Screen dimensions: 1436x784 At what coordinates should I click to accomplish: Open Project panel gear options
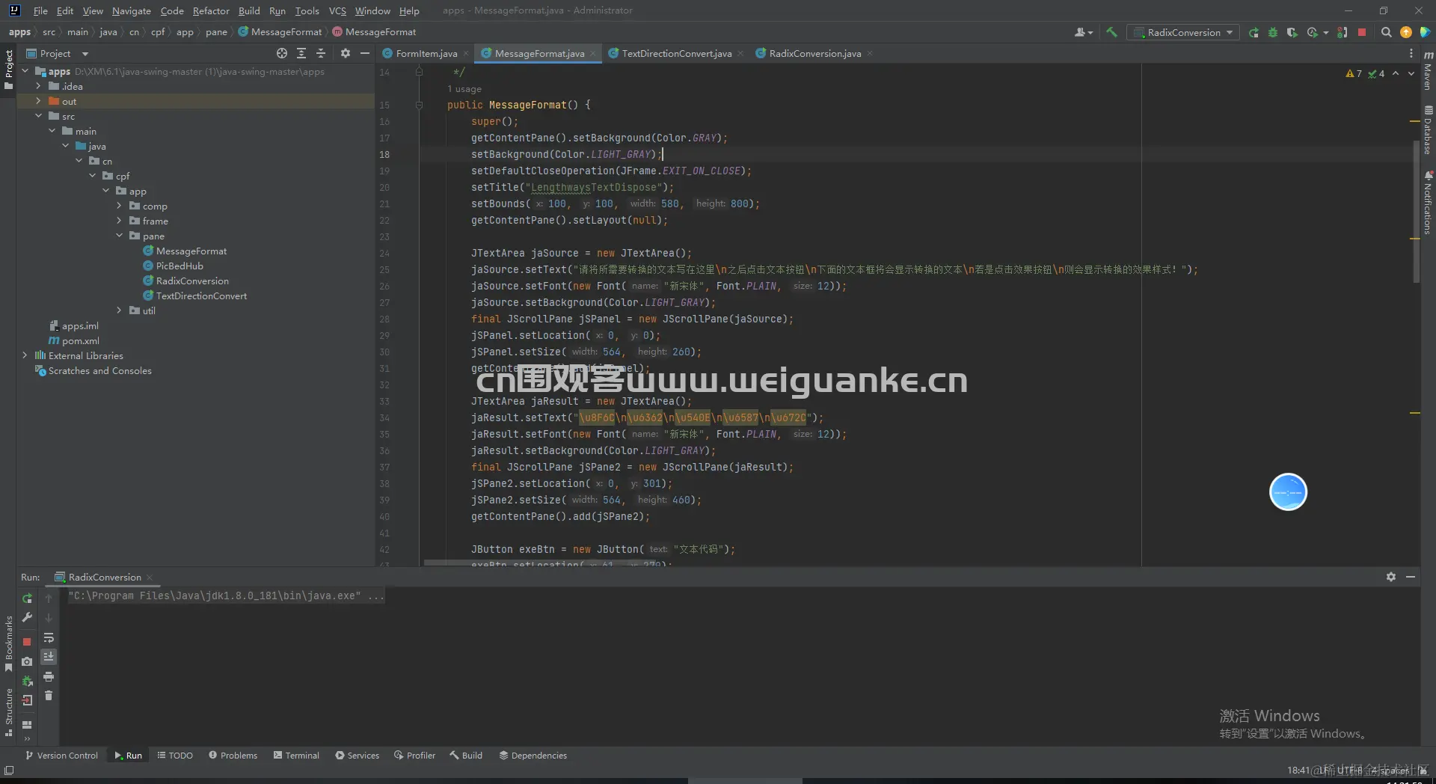[x=345, y=53]
